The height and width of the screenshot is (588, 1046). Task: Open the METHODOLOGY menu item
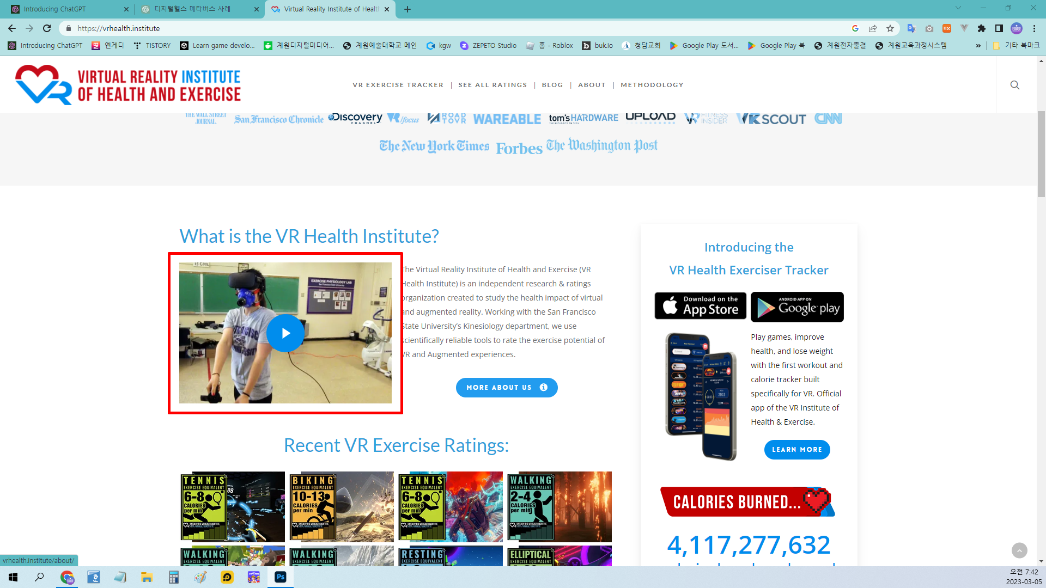tap(652, 85)
